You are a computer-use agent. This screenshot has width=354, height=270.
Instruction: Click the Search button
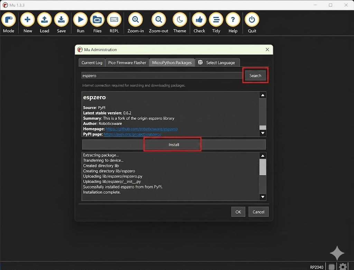click(x=255, y=76)
